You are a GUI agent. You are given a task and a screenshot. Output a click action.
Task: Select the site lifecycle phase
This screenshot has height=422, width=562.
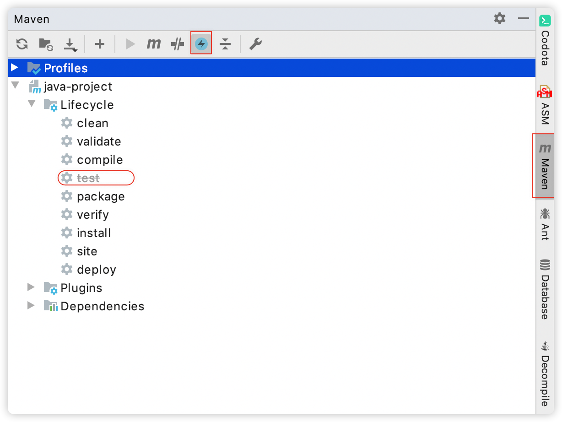click(87, 251)
